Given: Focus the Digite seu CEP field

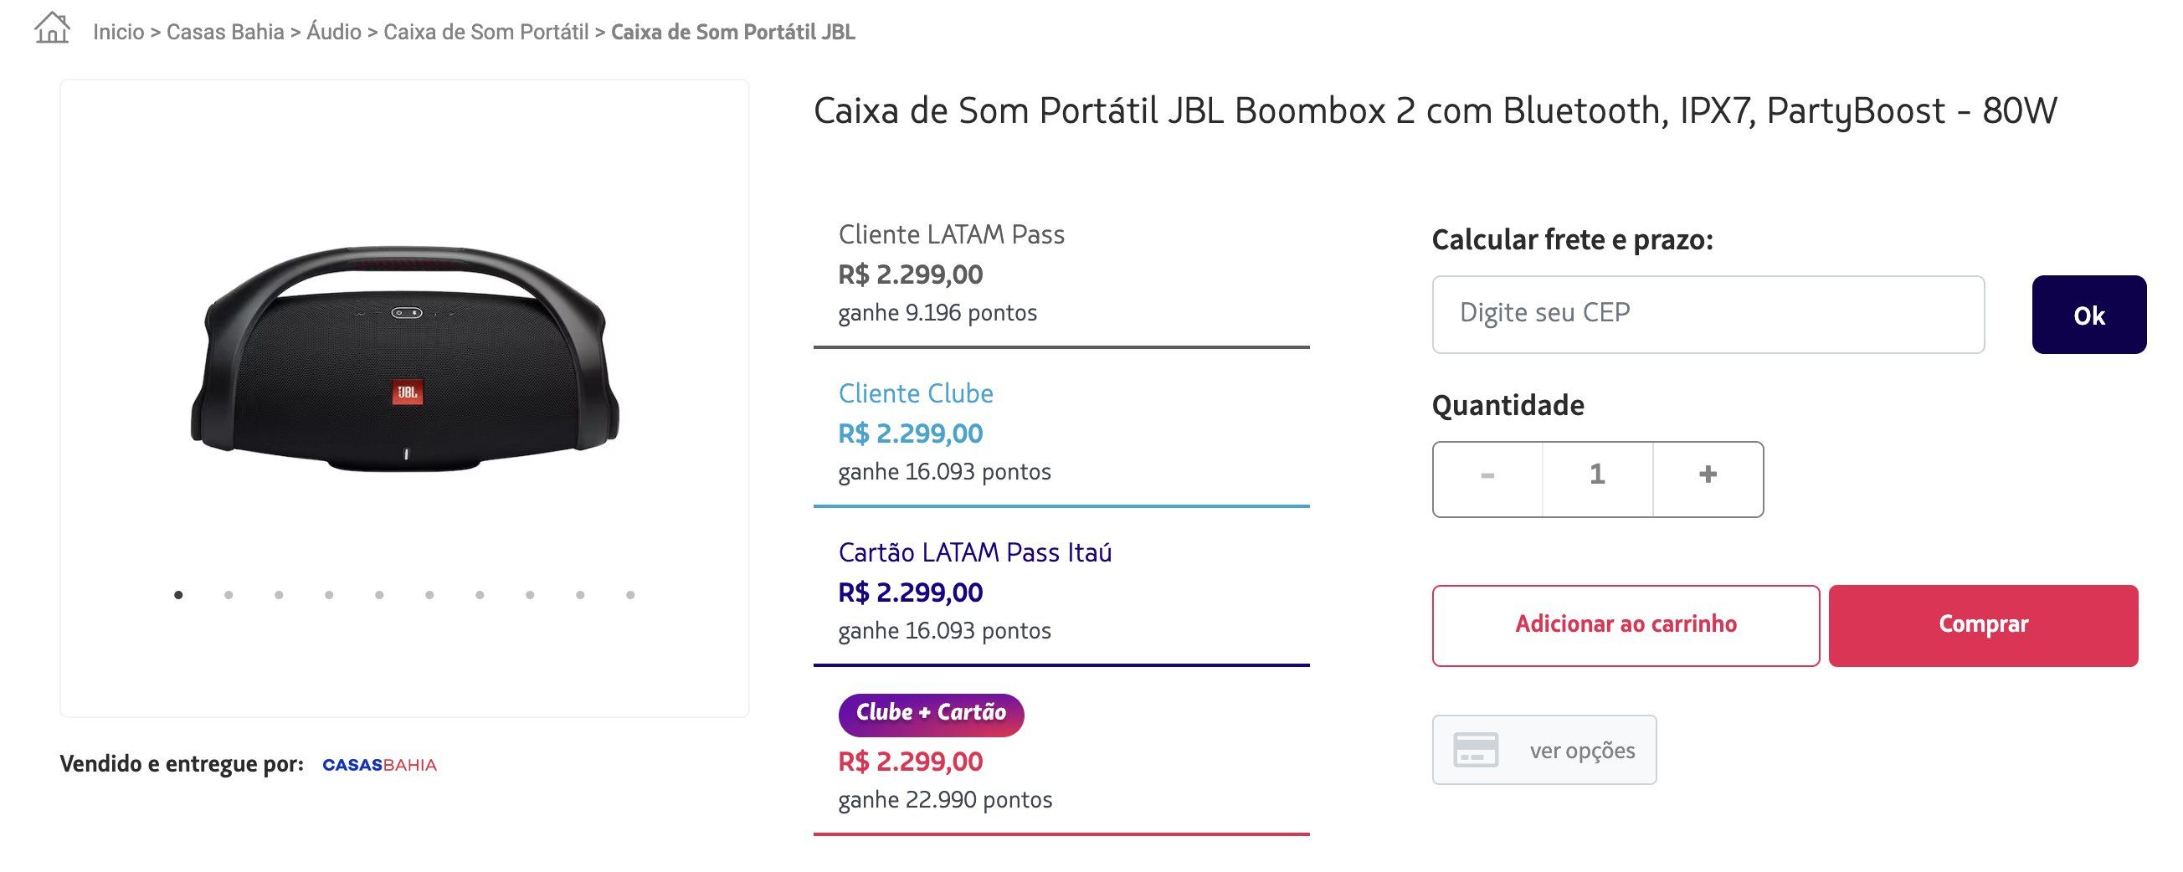Looking at the screenshot, I should click(1708, 315).
